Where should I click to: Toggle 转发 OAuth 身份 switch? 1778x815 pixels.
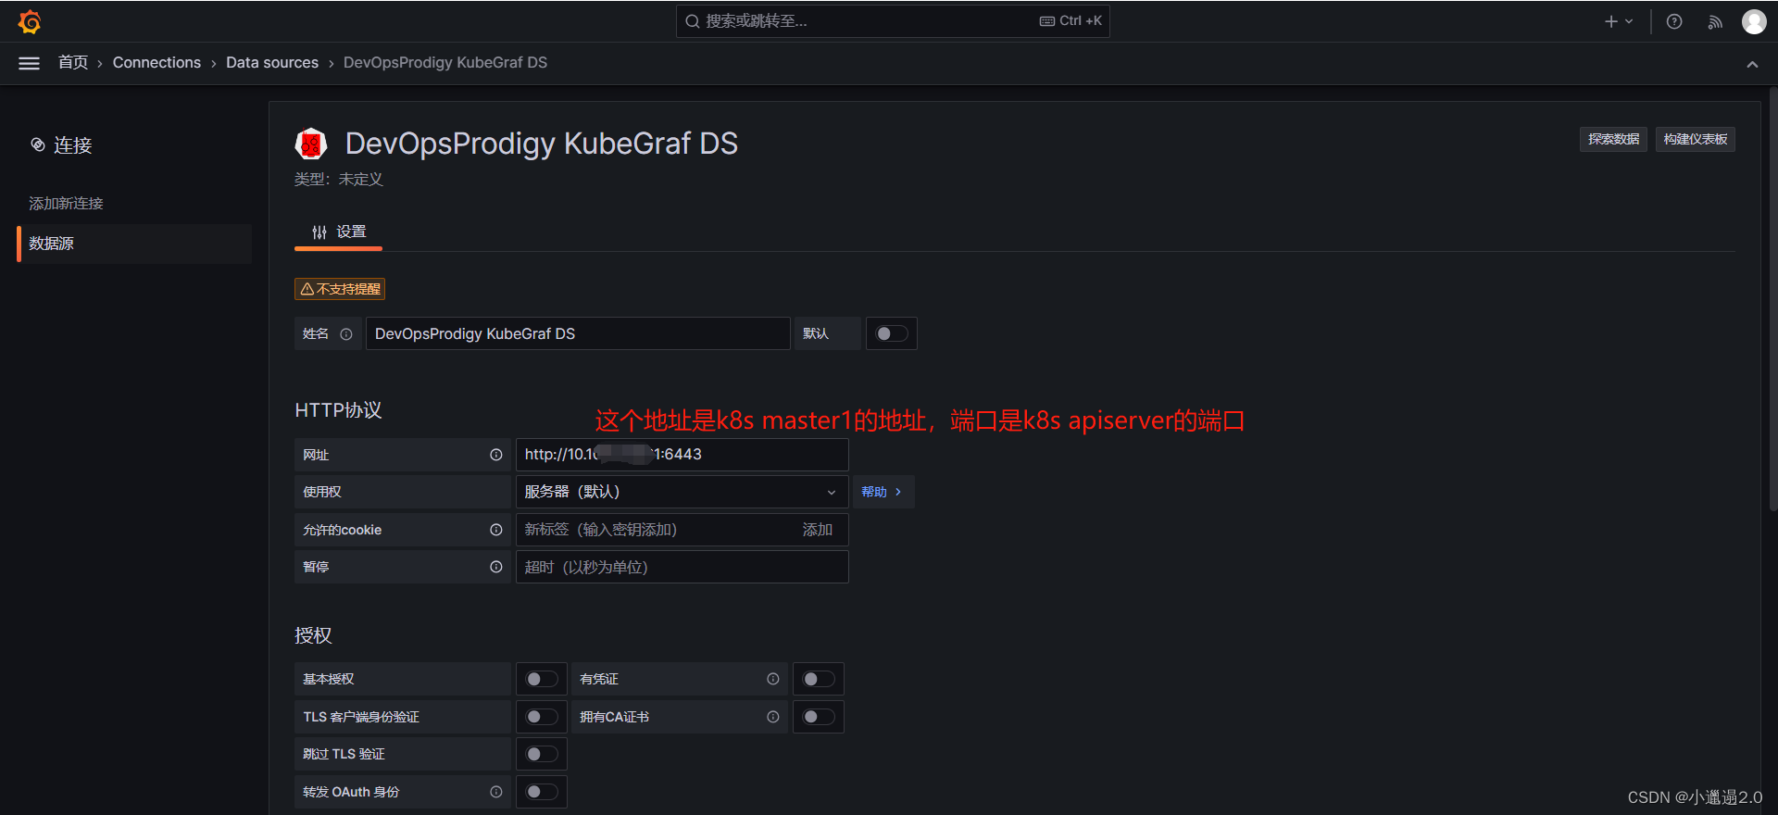pos(542,792)
